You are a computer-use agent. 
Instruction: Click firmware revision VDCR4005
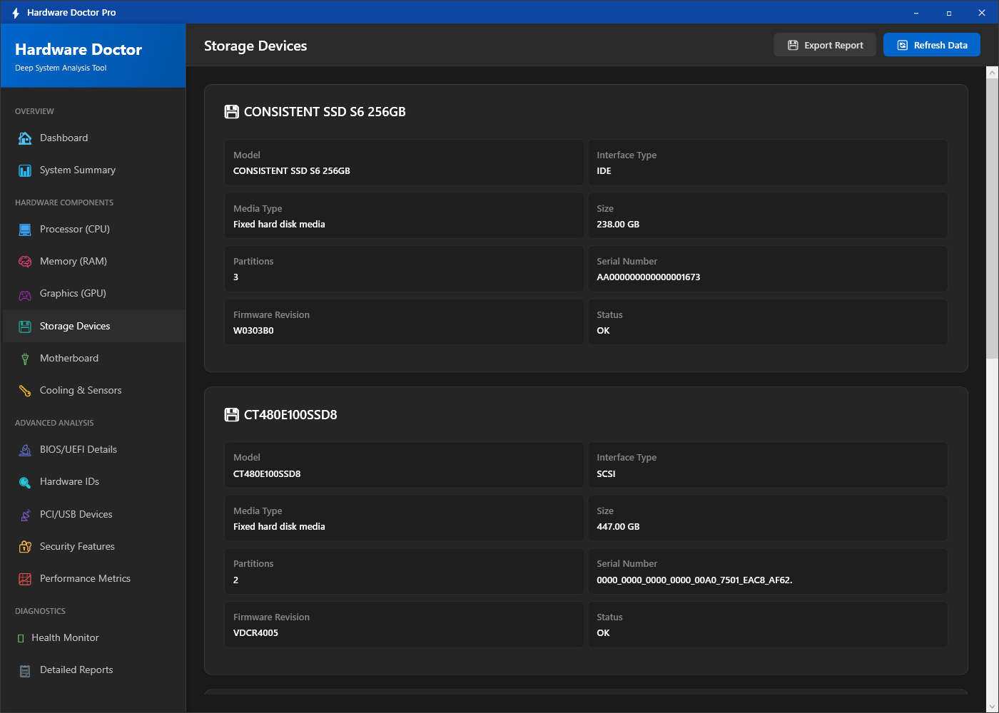(x=255, y=633)
